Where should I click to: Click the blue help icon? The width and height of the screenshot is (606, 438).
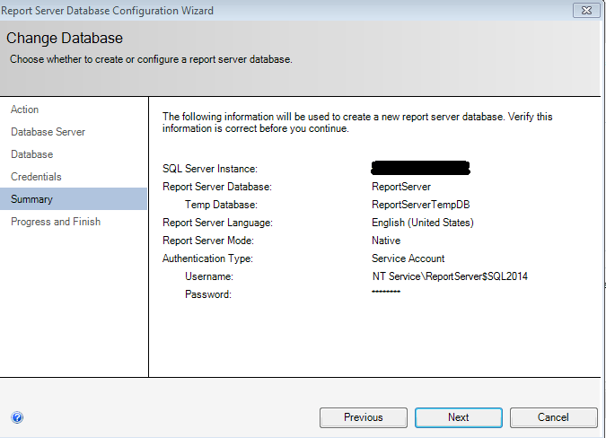click(17, 417)
